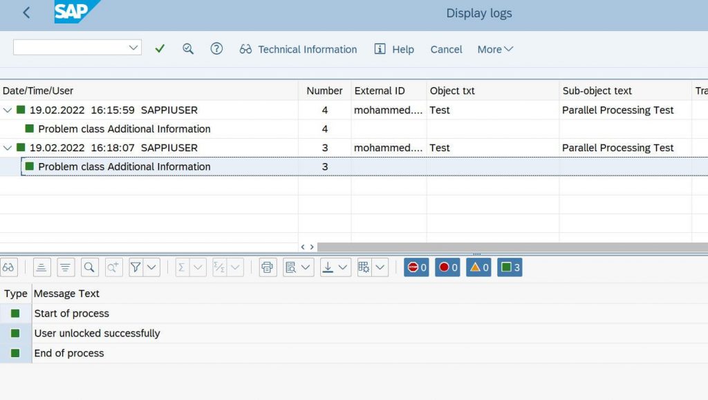708x400 pixels.
Task: Click the Help menu item
Action: coord(394,49)
